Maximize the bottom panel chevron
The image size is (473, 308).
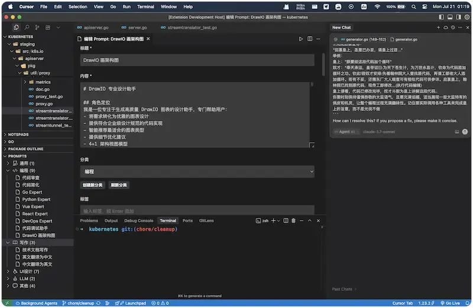[x=309, y=221]
